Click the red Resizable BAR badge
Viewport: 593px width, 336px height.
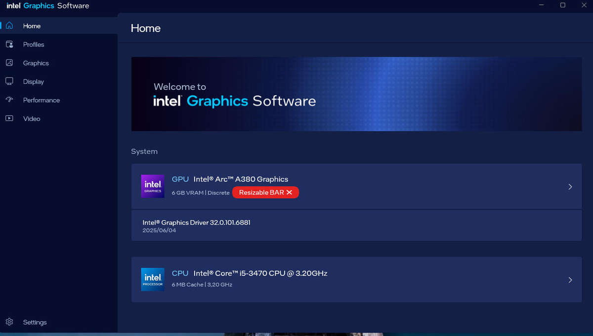point(265,192)
